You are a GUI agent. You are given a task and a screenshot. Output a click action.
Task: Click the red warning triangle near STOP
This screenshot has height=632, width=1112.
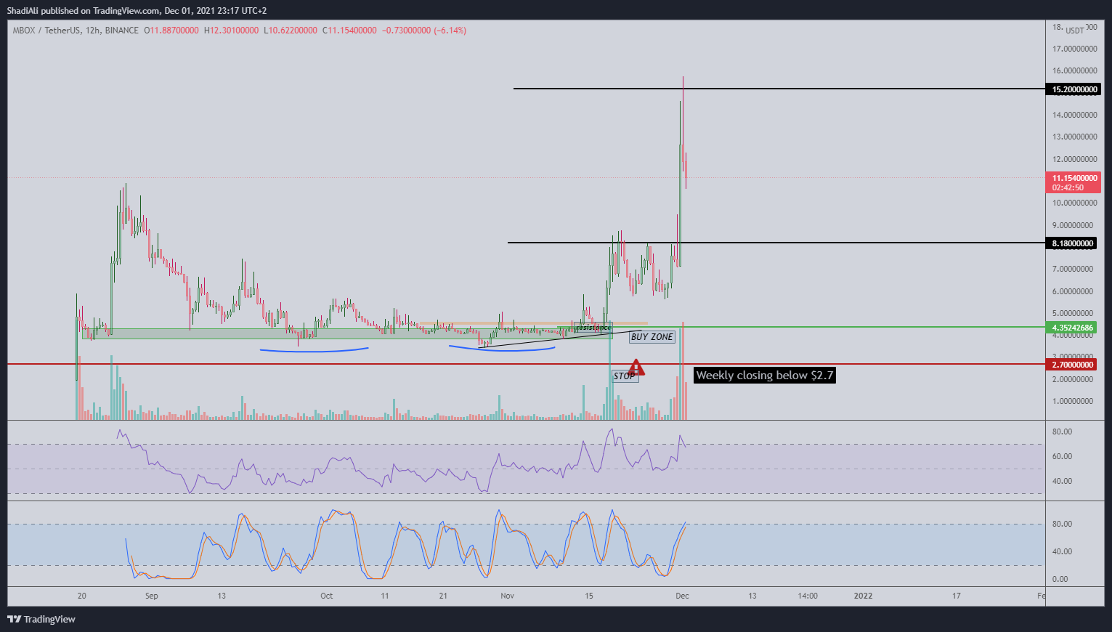[636, 367]
